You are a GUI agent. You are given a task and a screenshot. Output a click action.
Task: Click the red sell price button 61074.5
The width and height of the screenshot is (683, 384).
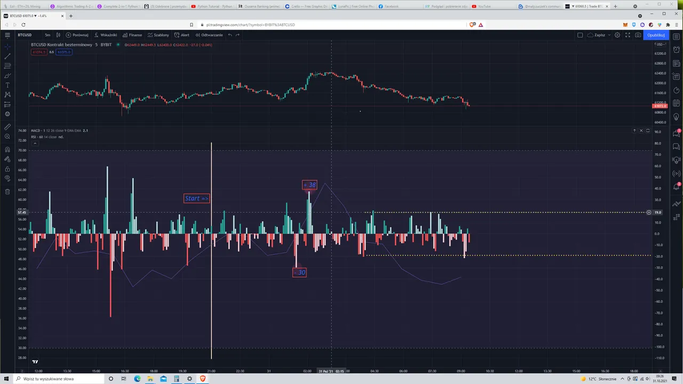tap(38, 52)
